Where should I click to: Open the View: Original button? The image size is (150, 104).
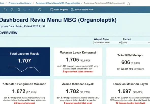59,10
